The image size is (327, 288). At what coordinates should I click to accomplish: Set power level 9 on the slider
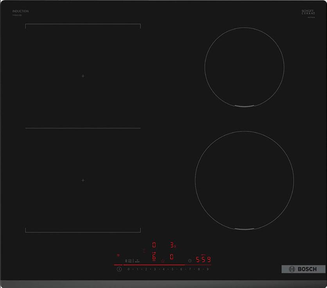207,269
